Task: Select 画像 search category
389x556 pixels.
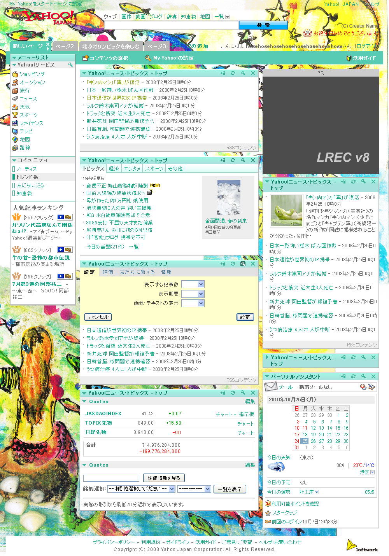Action: tap(126, 17)
